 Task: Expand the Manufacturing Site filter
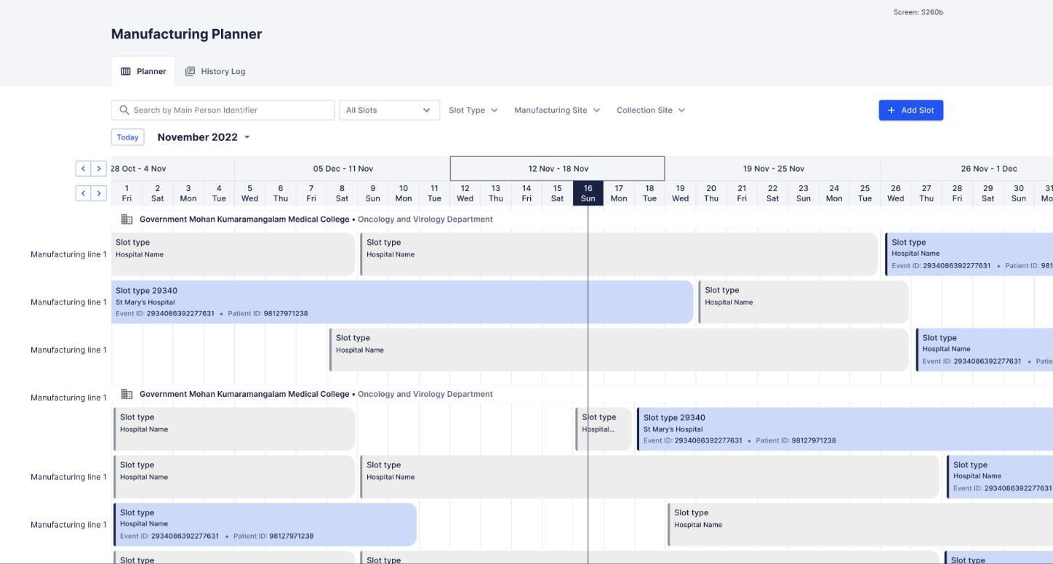557,110
